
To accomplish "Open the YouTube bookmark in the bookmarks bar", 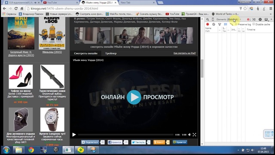I will [172, 14].
